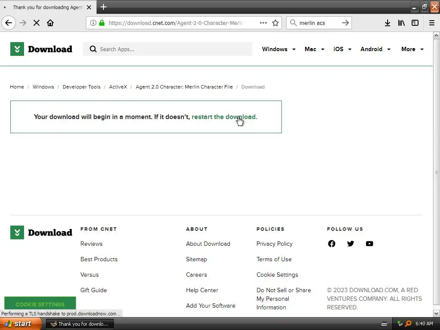The image size is (440, 330).
Task: Open CNET Download Twitter page
Action: 351,244
